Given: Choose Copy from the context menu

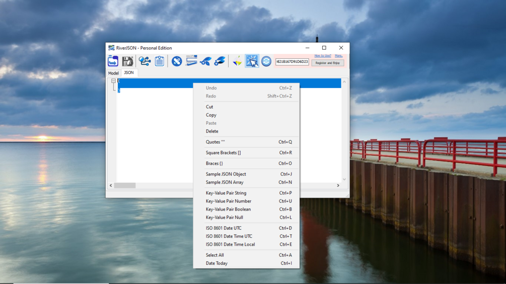Looking at the screenshot, I should pyautogui.click(x=246, y=115).
